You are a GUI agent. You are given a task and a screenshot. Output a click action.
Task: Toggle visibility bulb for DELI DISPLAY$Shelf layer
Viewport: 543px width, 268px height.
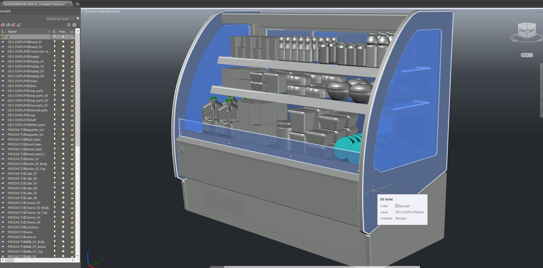coord(55,120)
